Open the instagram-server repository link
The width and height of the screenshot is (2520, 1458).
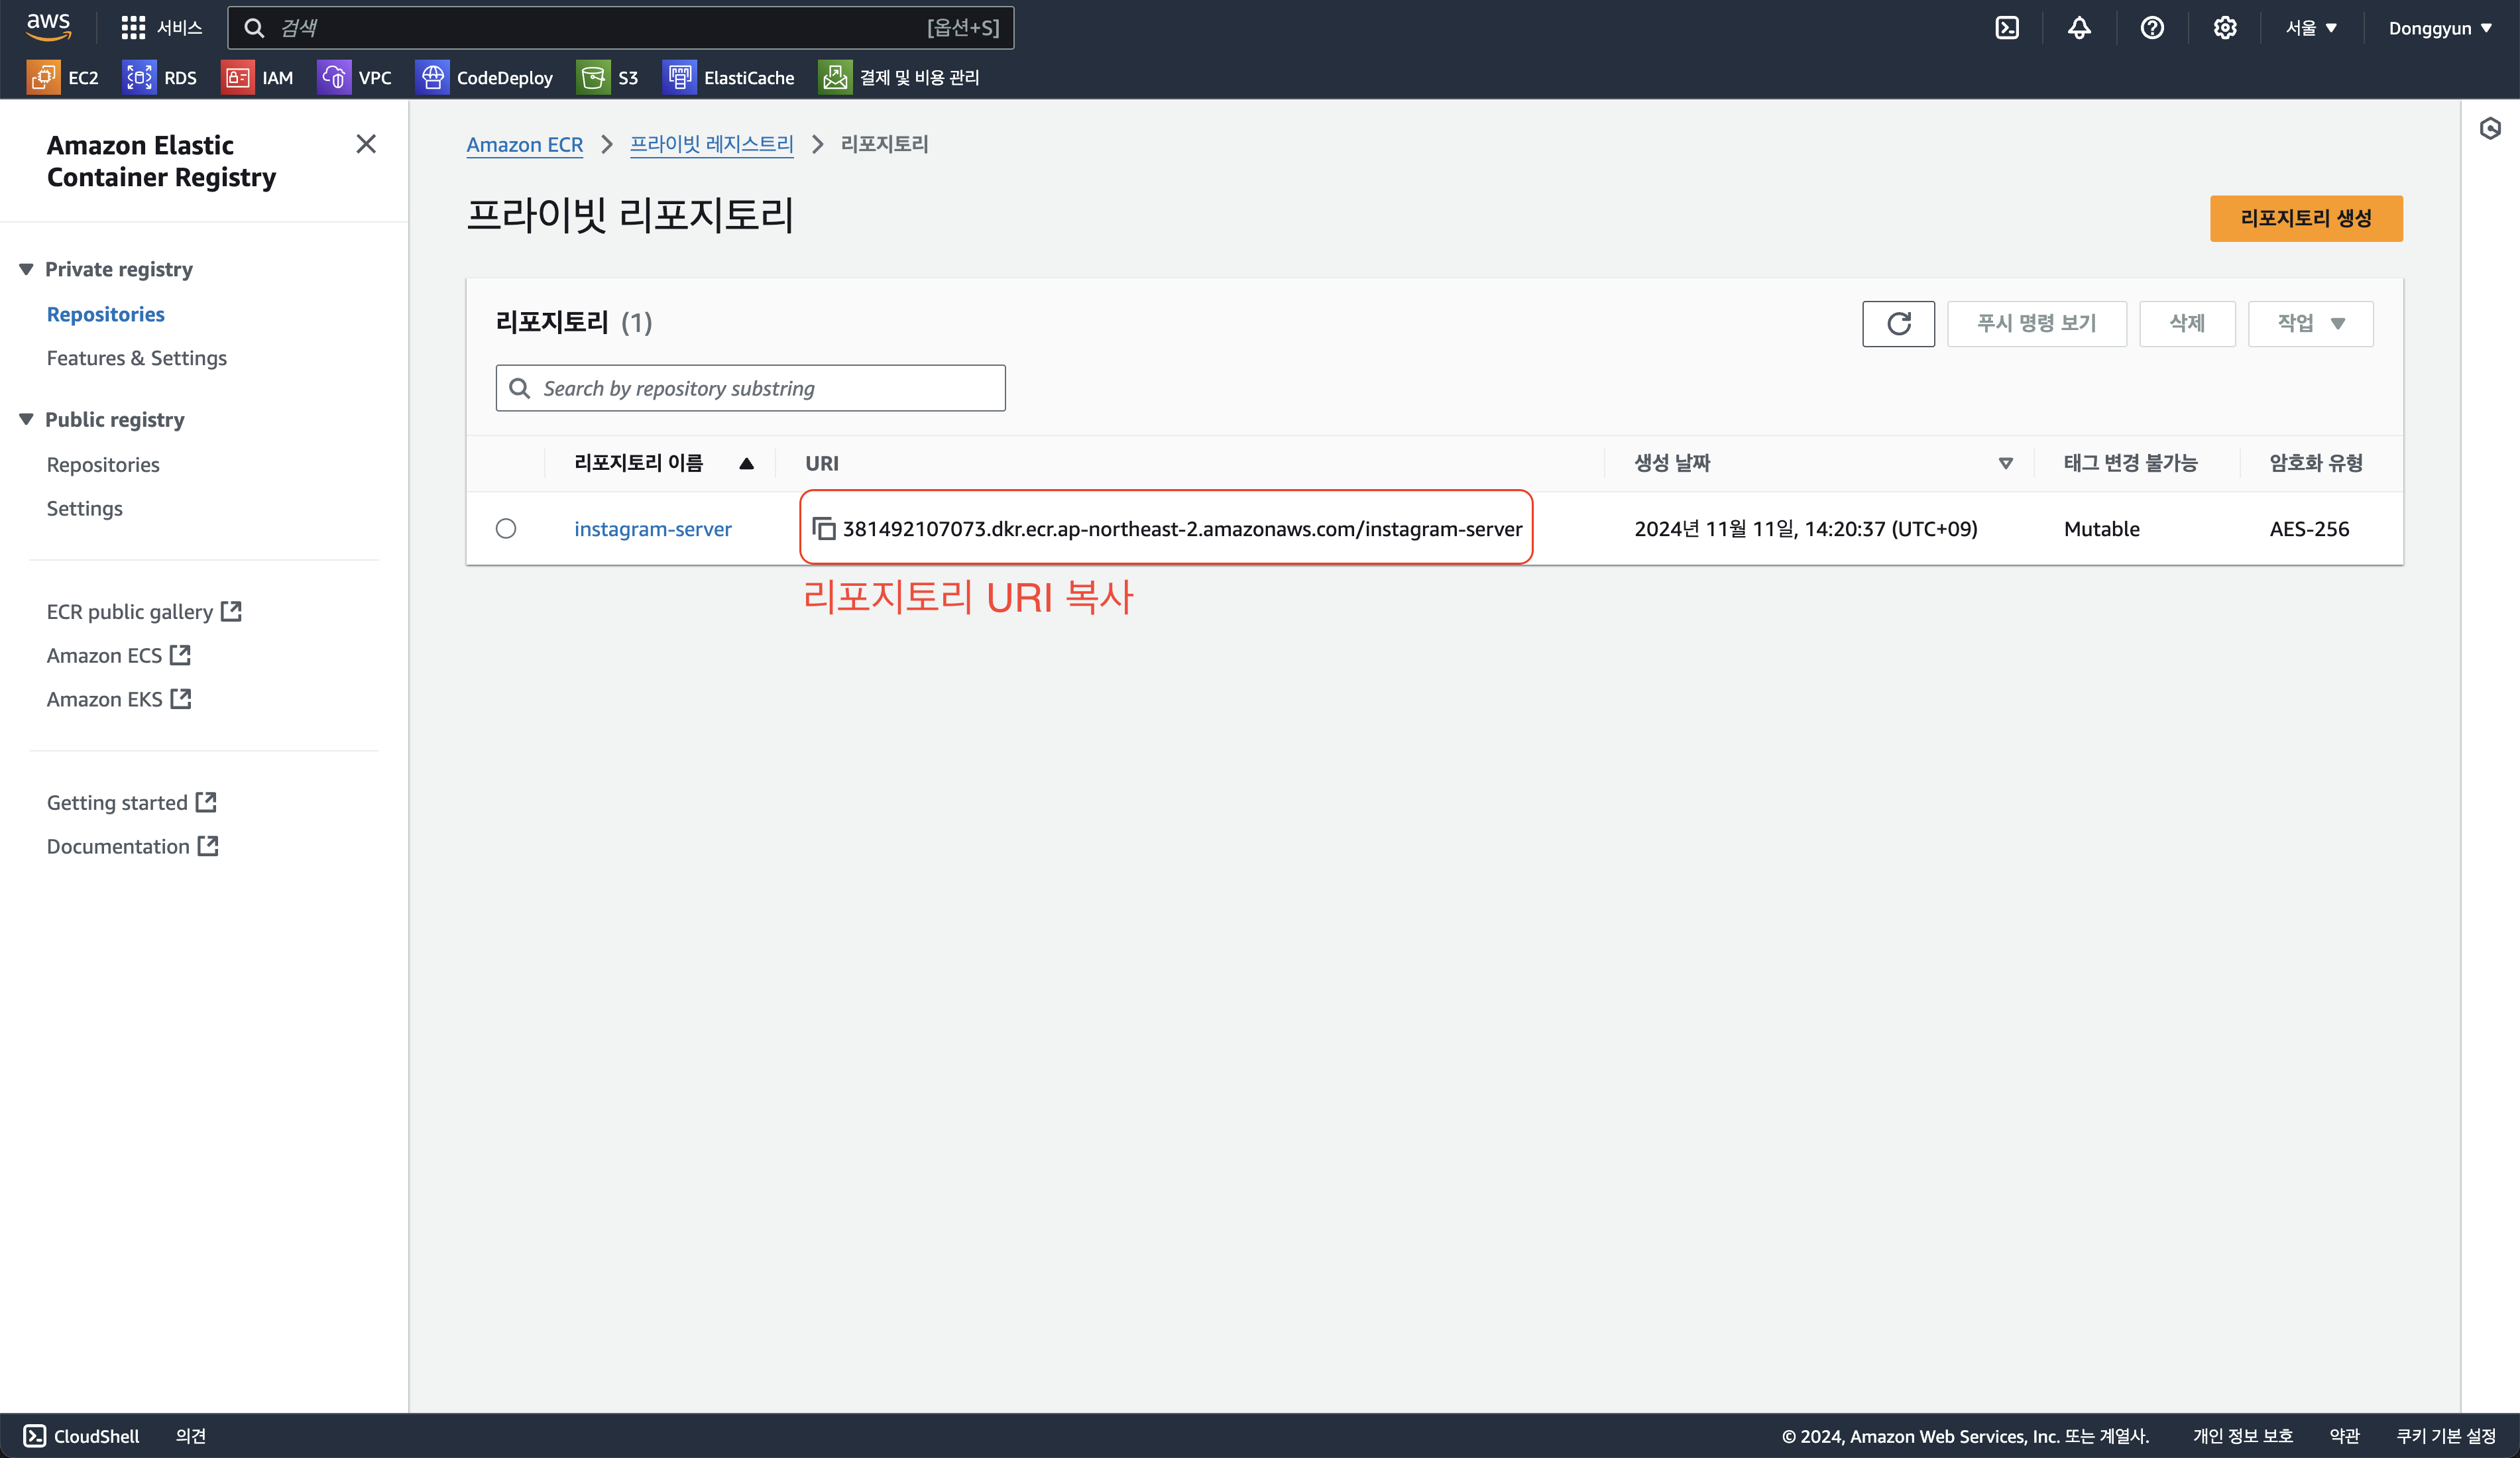[x=652, y=528]
